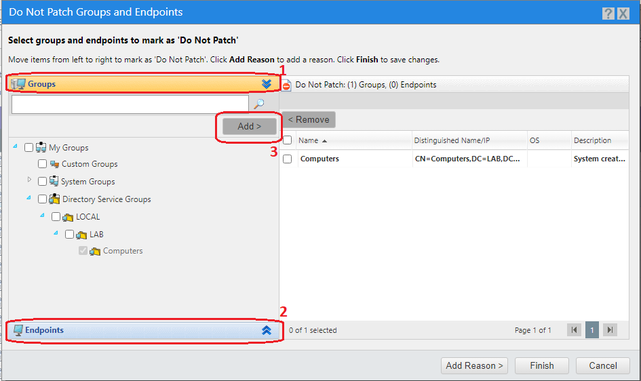Click the Groups panel computer icon
Screen dimensions: 641x381
(18, 83)
